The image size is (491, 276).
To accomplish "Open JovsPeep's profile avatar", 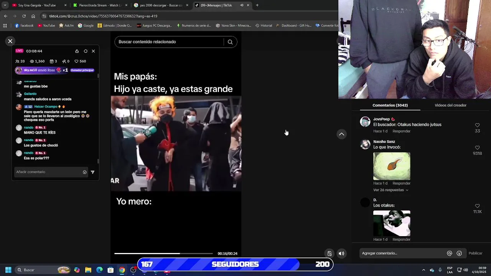I will coord(365,122).
